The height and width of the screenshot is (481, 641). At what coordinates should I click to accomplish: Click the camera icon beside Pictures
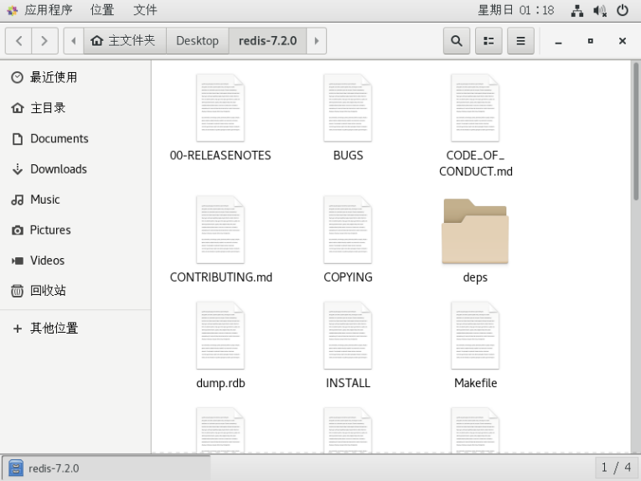pos(17,230)
